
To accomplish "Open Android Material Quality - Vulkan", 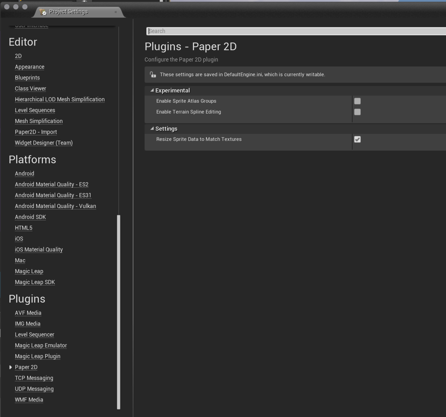I will (55, 206).
